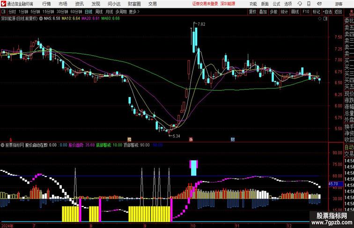354x228 pixels.
Task: Click the headset customer service icon
Action: click(x=300, y=4)
